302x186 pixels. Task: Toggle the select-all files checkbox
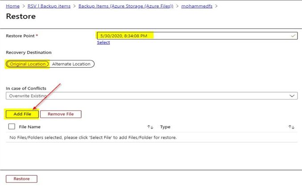[x=12, y=127]
